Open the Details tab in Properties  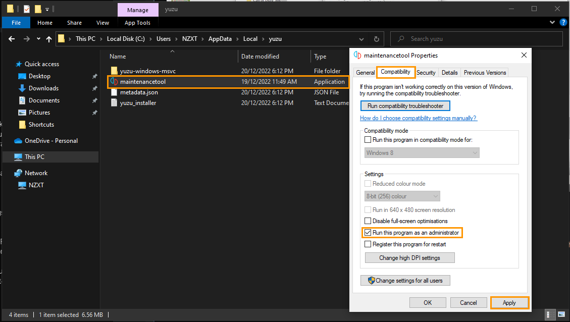[450, 73]
